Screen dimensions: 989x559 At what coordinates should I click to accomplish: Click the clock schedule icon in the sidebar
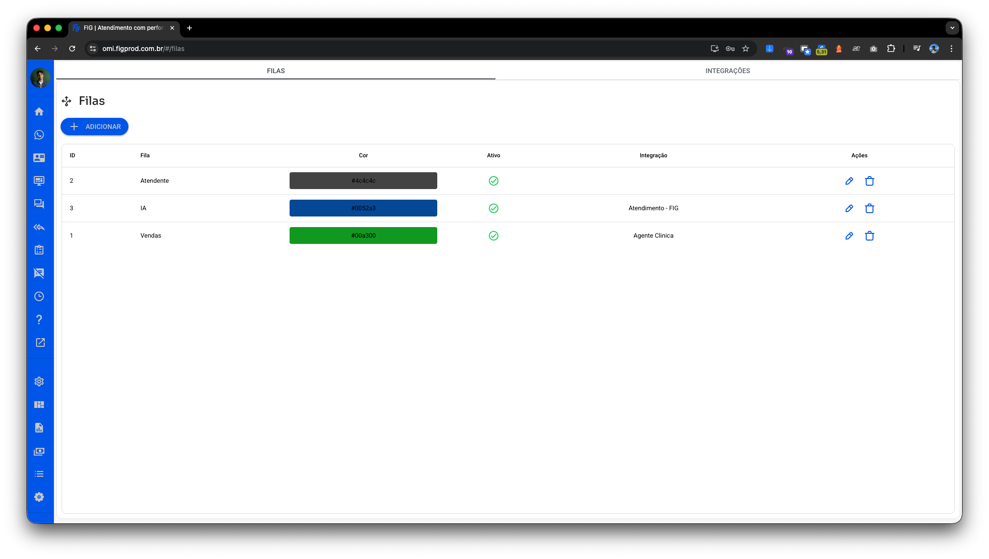[x=39, y=296]
